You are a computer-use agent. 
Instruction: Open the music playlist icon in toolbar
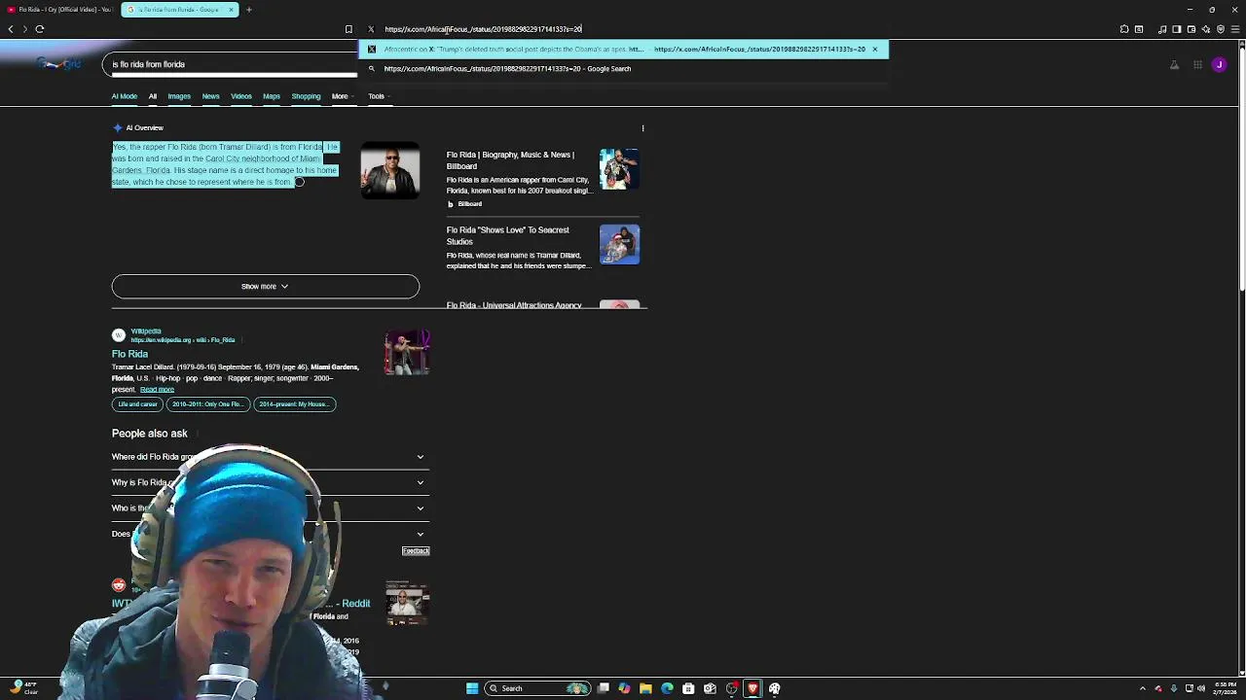click(x=1162, y=29)
